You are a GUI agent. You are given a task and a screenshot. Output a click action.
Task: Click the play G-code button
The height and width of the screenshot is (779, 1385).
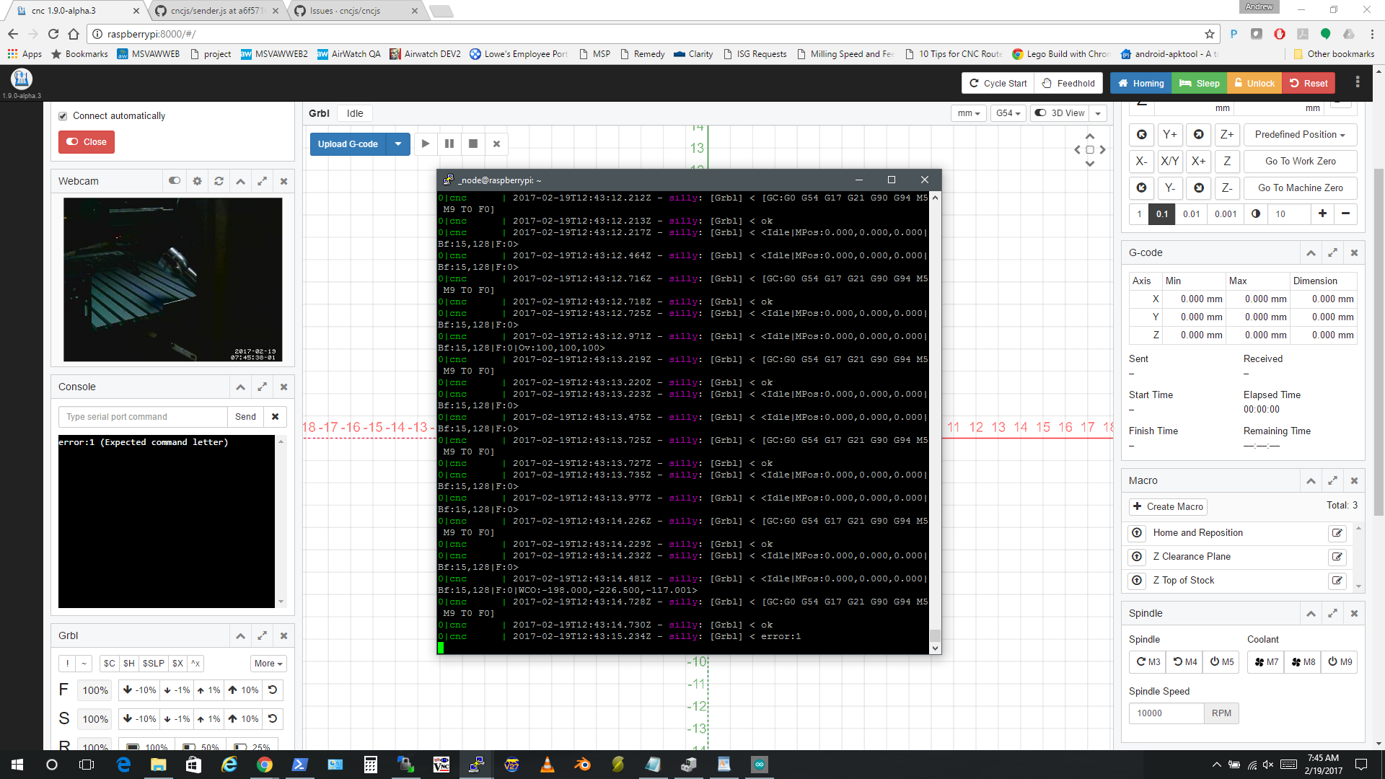click(426, 144)
